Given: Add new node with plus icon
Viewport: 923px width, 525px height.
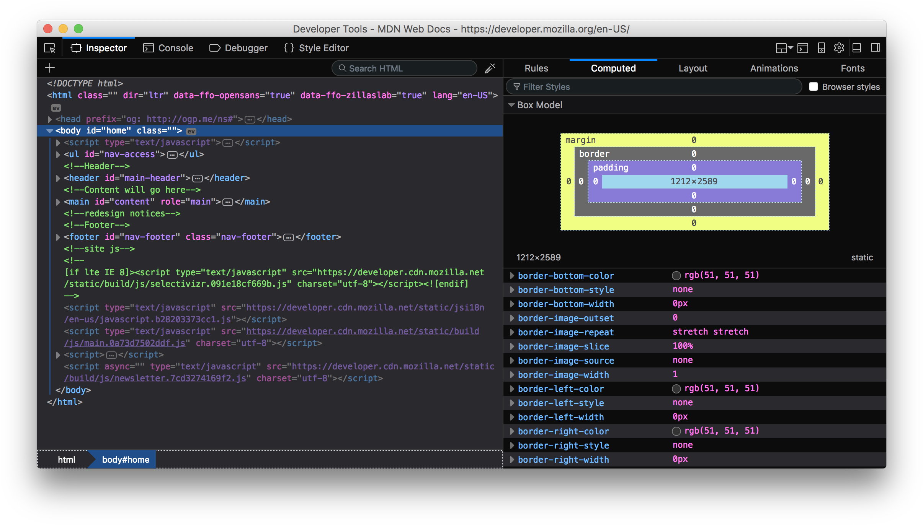Looking at the screenshot, I should point(50,68).
